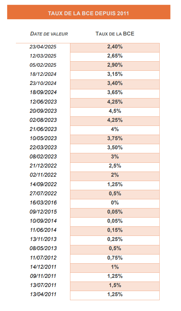181x311 pixels.
Task: Click the 3,75% rate cell
Action: pos(115,139)
